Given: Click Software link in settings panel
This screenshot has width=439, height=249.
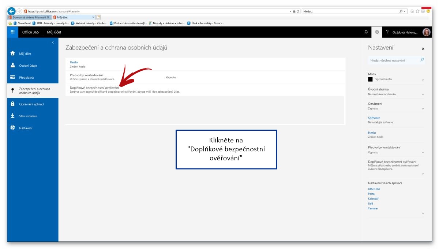Looking at the screenshot, I should [x=374, y=118].
